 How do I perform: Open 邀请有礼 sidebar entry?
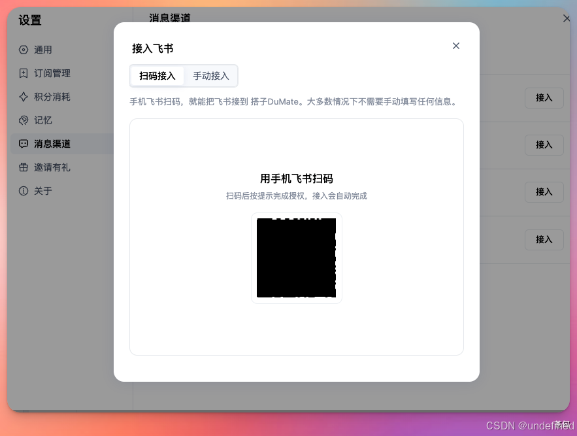(62, 167)
